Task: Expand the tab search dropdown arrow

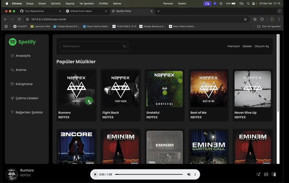Action: pos(279,11)
